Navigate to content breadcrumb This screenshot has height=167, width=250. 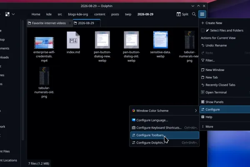point(100,14)
